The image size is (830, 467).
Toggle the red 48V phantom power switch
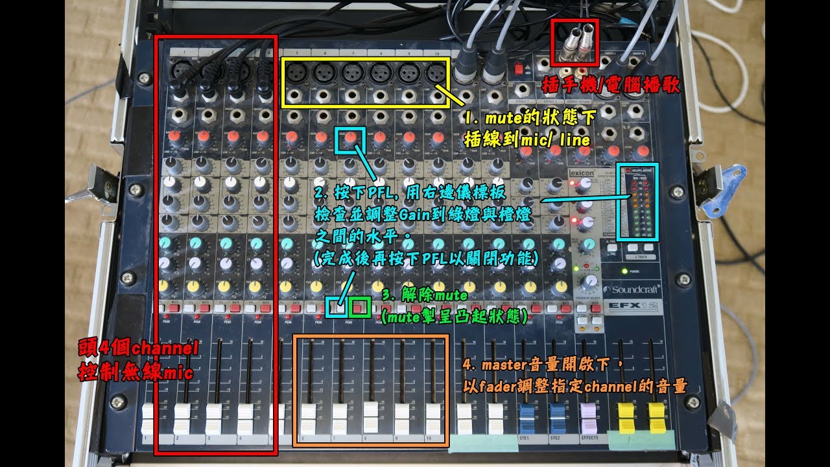tap(518, 69)
